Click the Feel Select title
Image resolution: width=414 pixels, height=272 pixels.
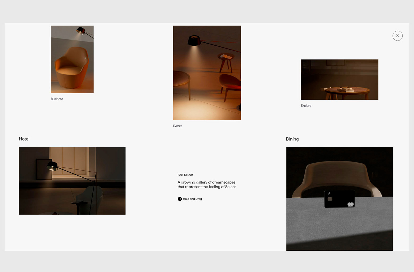pos(185,175)
